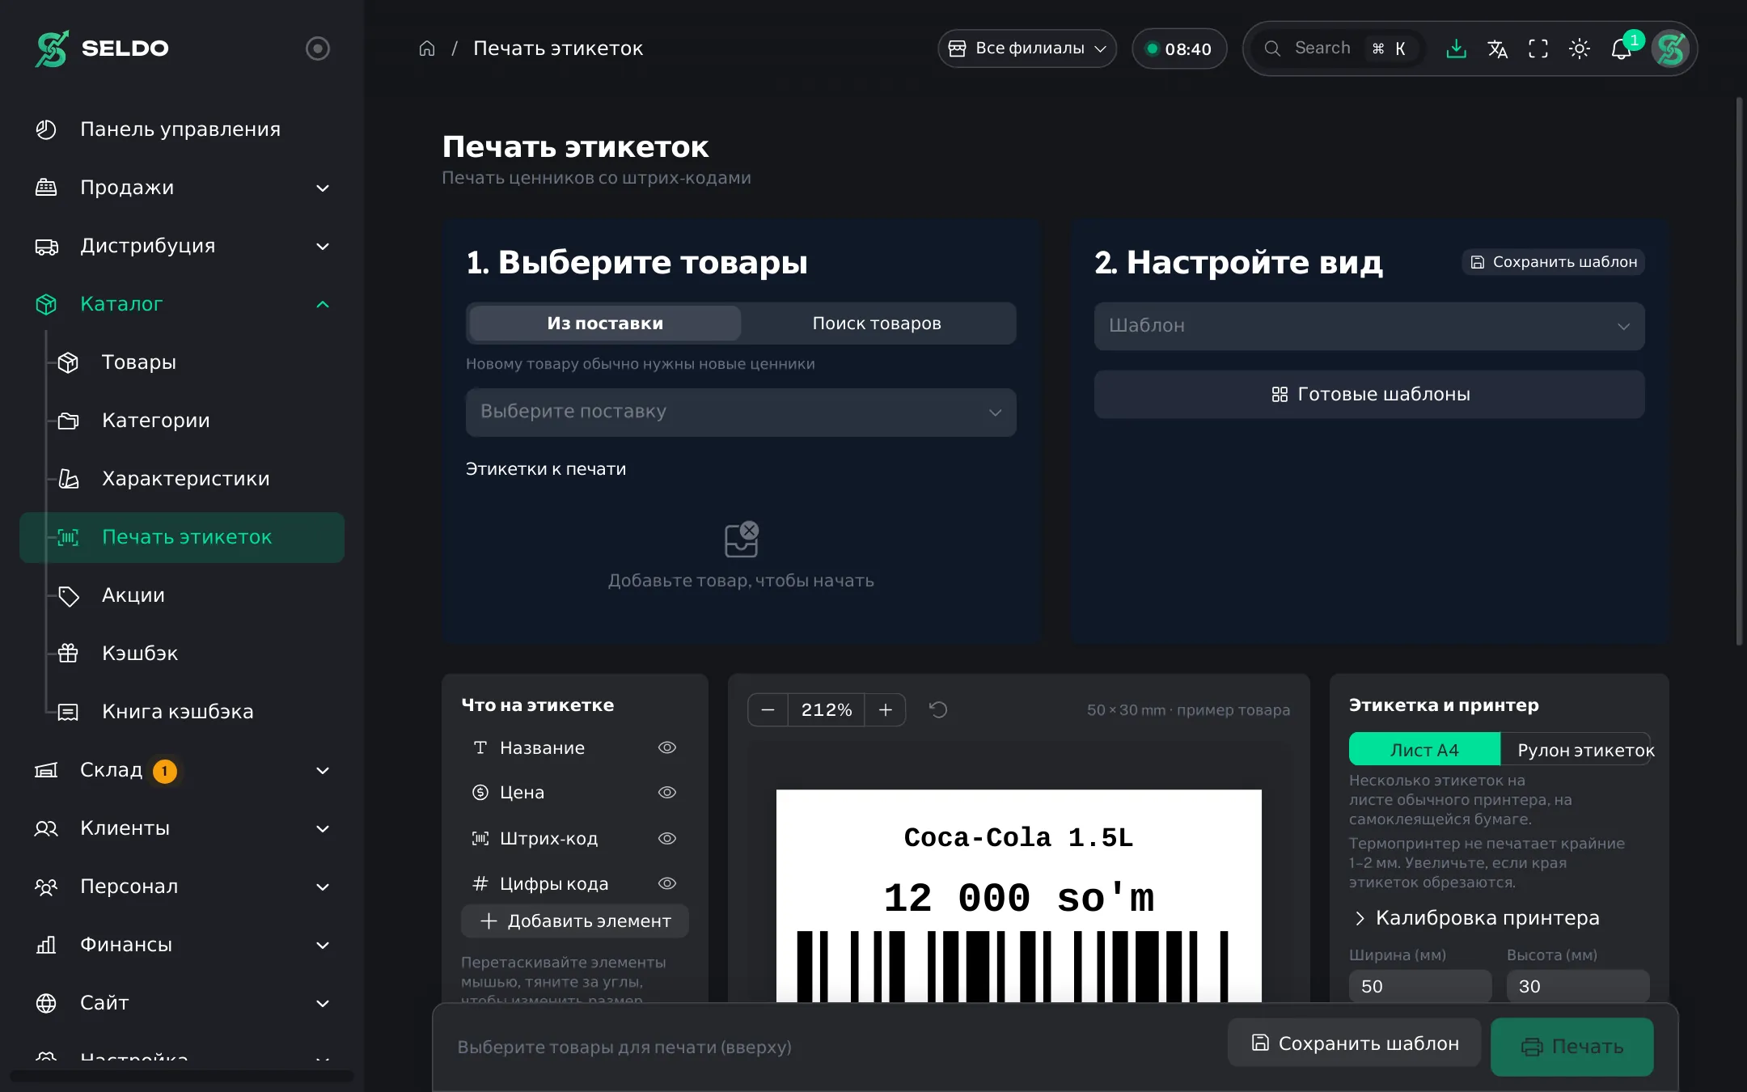The height and width of the screenshot is (1092, 1747).
Task: Click the 08:40 shift timer badge
Action: tap(1179, 49)
